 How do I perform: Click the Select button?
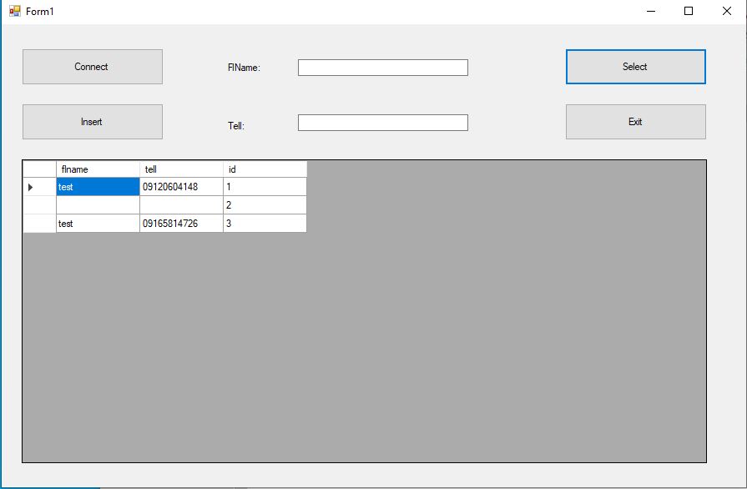click(635, 67)
